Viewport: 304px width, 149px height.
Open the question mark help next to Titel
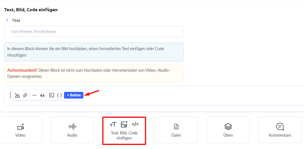point(7,20)
